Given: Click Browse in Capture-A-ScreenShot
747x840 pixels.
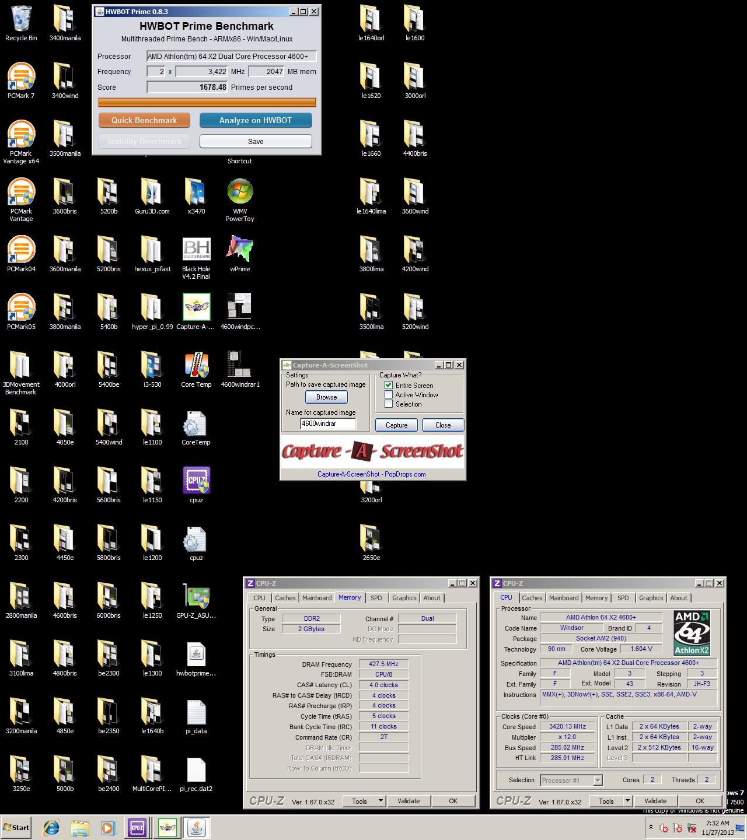Looking at the screenshot, I should click(x=327, y=397).
